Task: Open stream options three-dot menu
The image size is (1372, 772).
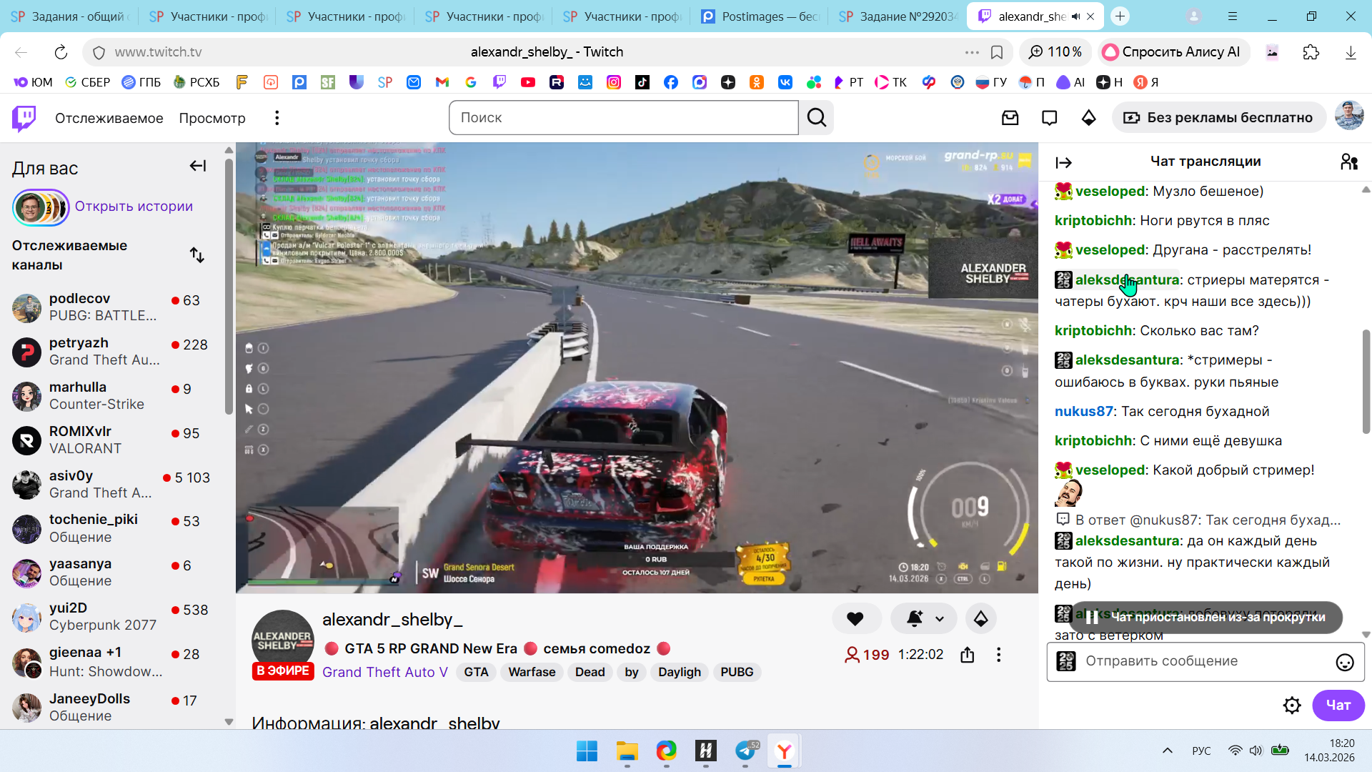Action: (998, 655)
